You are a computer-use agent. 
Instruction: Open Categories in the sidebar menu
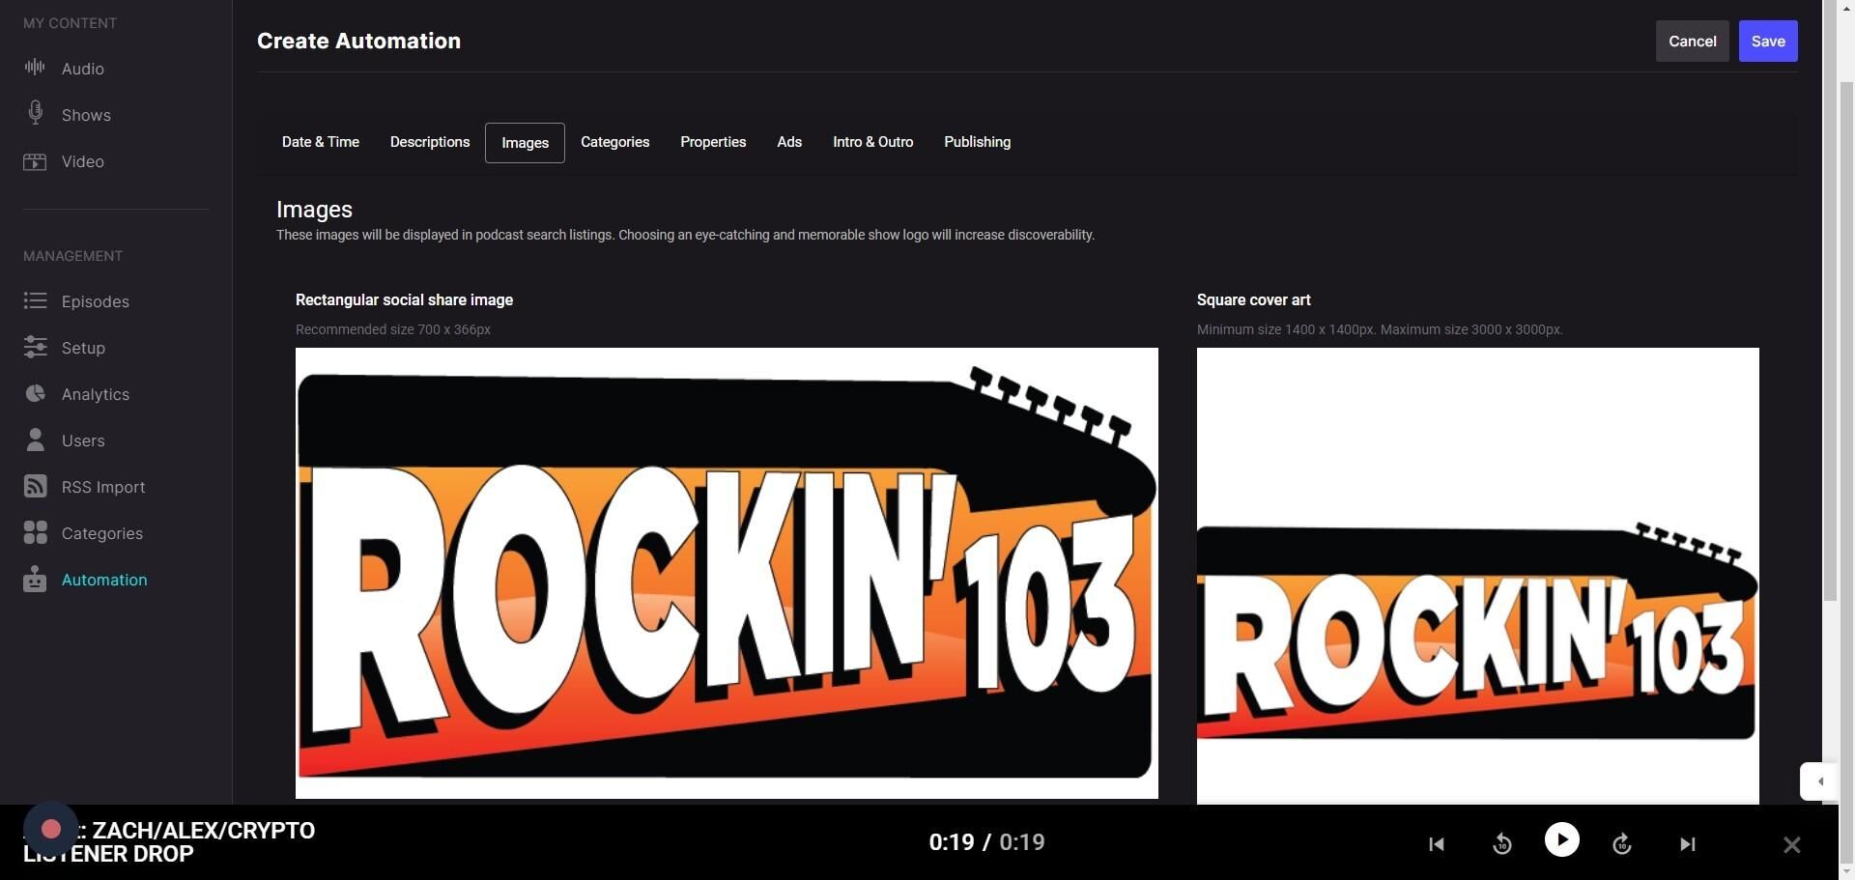click(x=102, y=533)
